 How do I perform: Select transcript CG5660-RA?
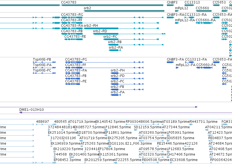(206, 20)
